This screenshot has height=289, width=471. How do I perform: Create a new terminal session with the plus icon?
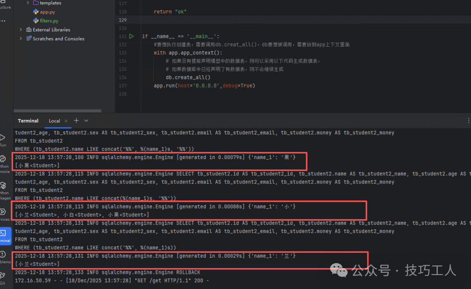coord(76,121)
